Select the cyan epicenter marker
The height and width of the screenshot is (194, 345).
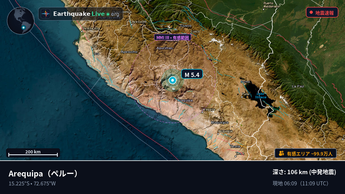(x=172, y=80)
